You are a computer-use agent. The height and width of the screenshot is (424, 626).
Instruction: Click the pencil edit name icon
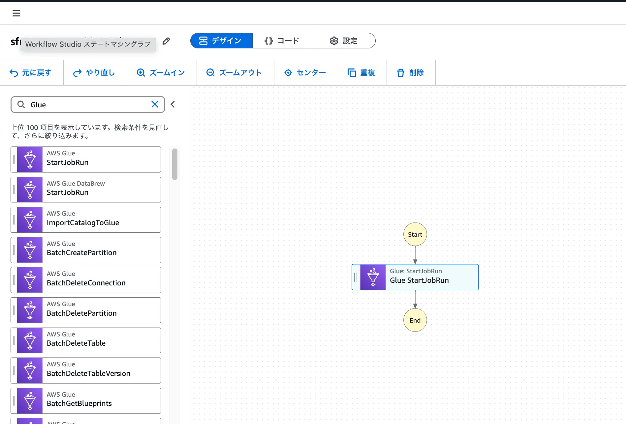click(166, 41)
